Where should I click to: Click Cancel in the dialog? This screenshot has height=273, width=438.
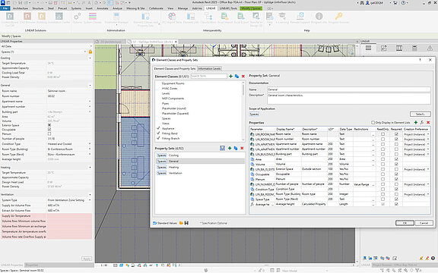tap(424, 223)
